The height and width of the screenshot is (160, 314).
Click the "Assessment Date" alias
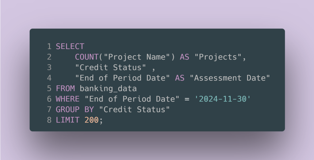(x=230, y=78)
